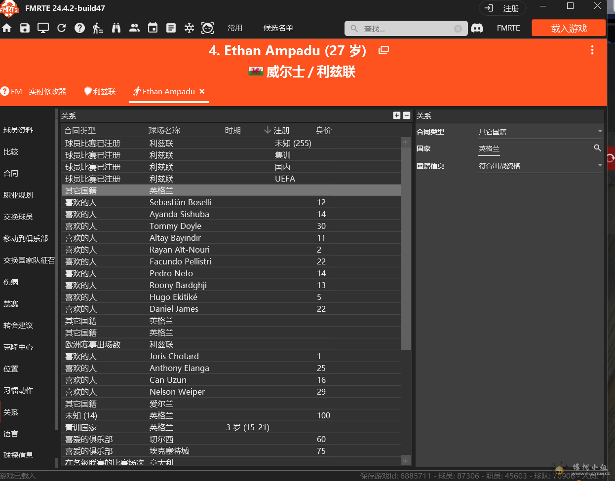This screenshot has width=615, height=481.
Task: Click the login arrow icon in register button
Action: click(x=489, y=8)
